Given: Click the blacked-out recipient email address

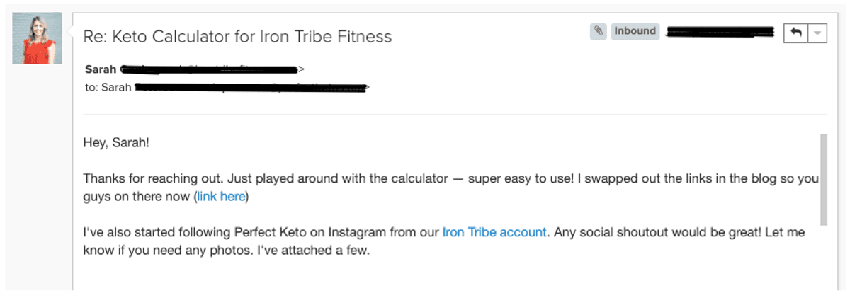Looking at the screenshot, I should pyautogui.click(x=252, y=88).
